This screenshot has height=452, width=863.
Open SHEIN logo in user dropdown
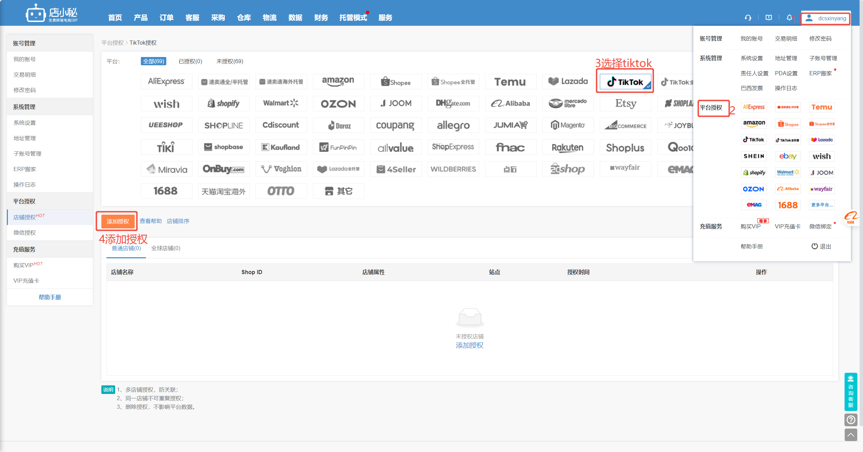click(754, 156)
